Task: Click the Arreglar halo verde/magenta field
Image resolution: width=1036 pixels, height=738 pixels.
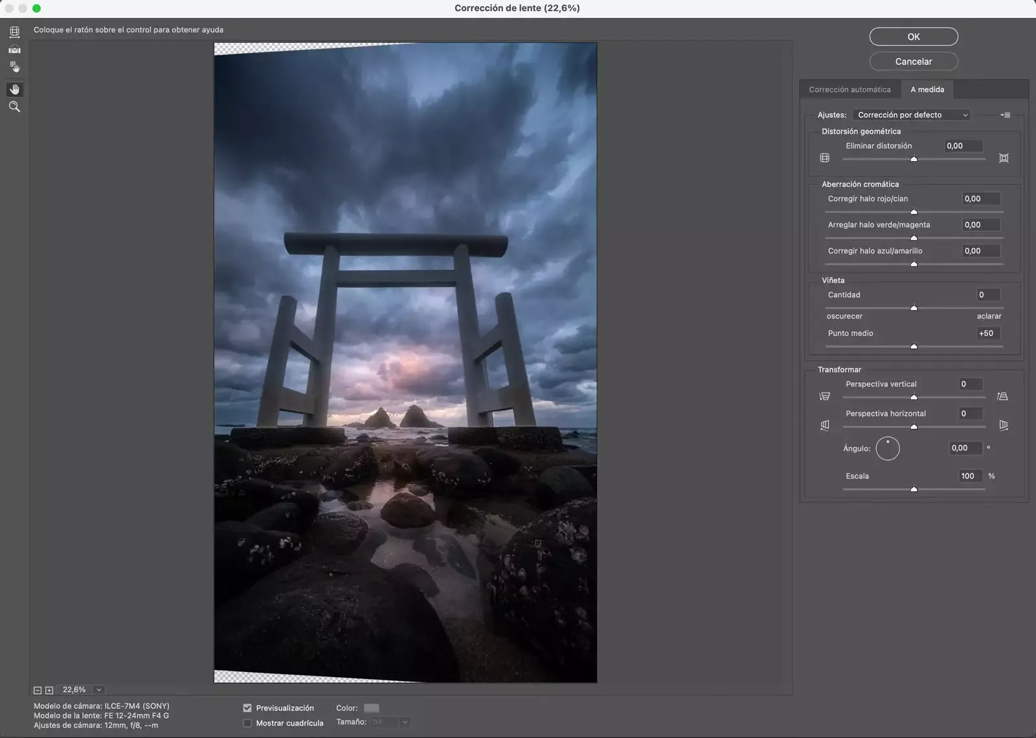Action: 981,225
